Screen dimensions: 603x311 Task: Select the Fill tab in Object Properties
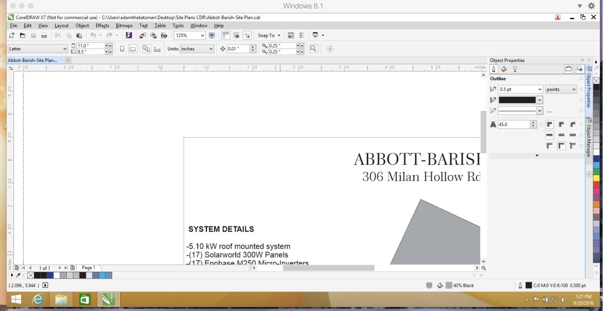pyautogui.click(x=504, y=70)
